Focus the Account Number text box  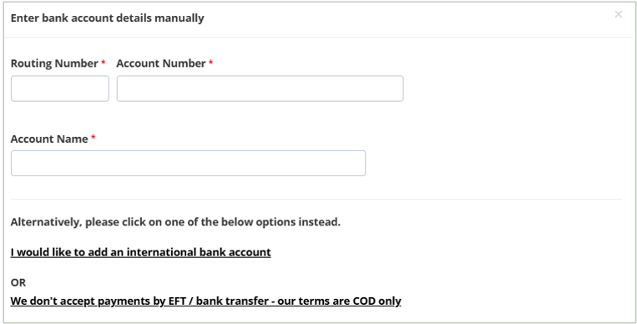260,89
